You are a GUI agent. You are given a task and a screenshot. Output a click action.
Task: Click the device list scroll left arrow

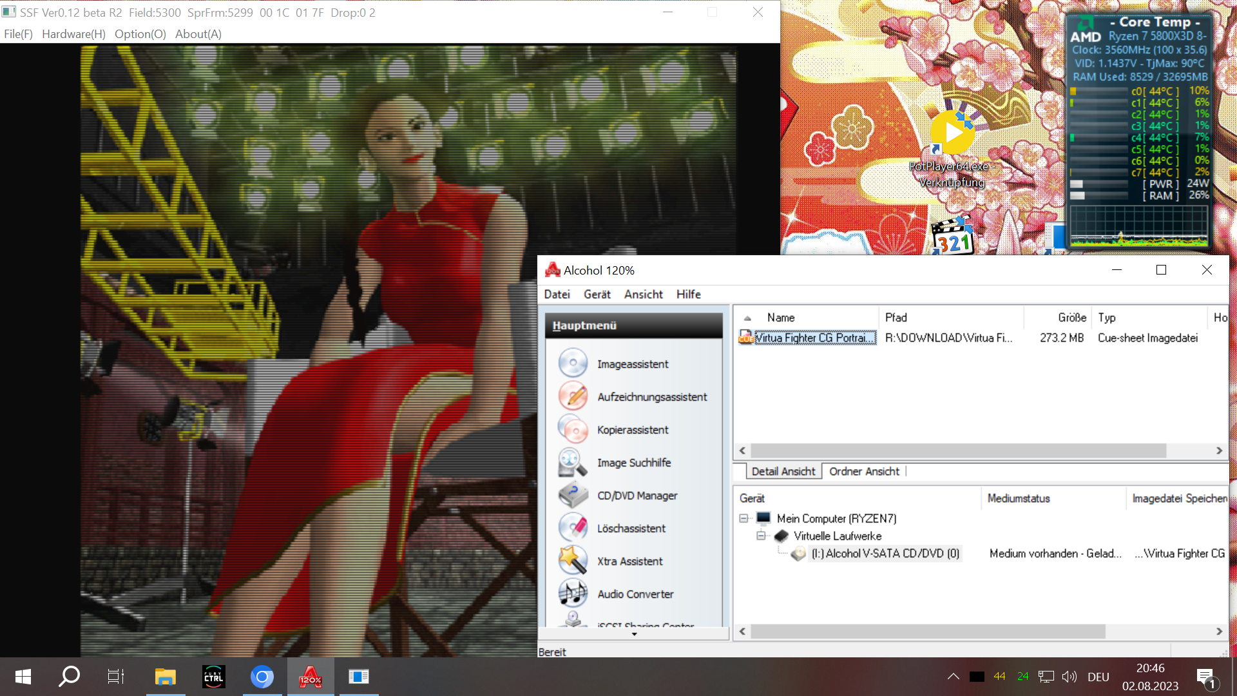[x=742, y=632]
